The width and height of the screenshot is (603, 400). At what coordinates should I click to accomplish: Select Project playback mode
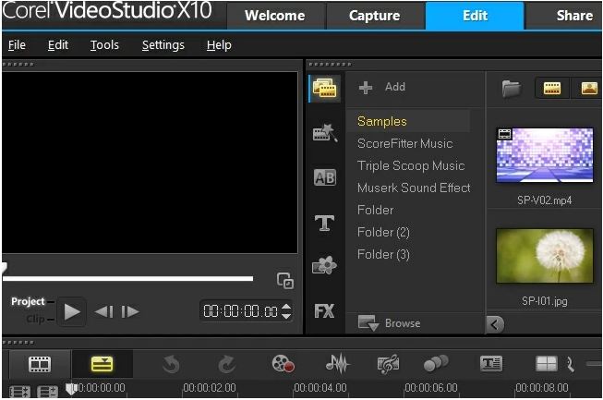pos(28,301)
